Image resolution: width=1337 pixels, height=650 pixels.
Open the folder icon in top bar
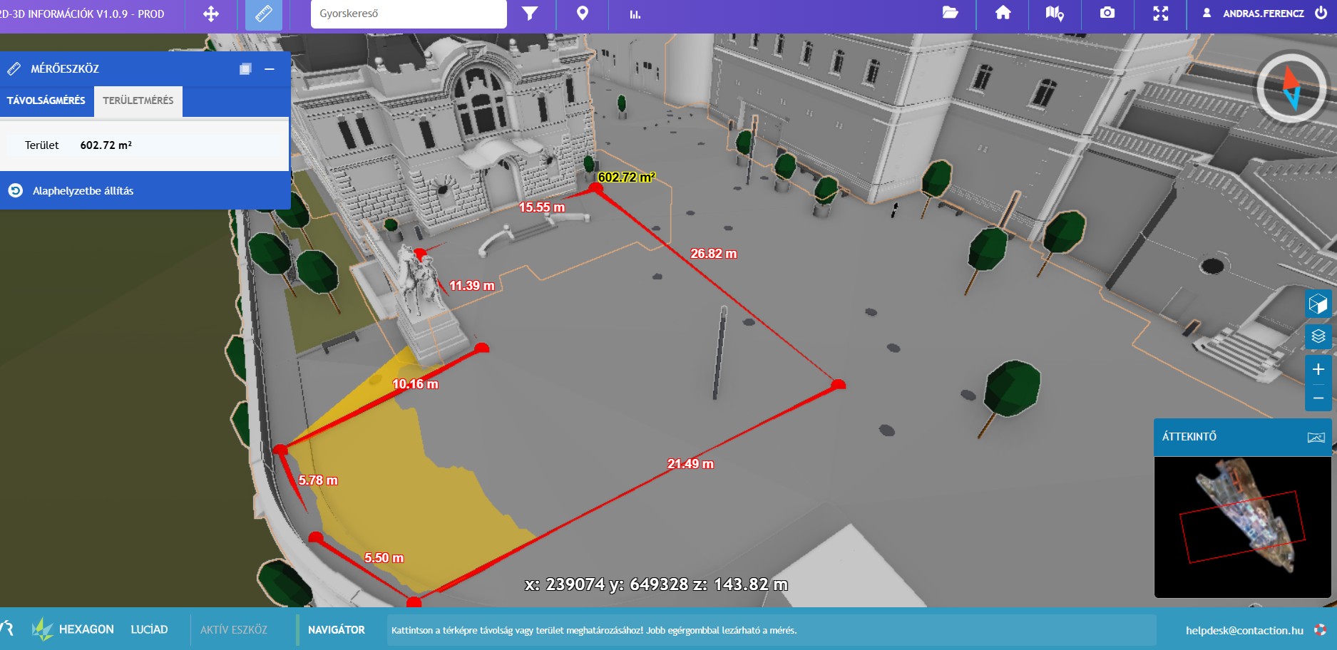950,13
